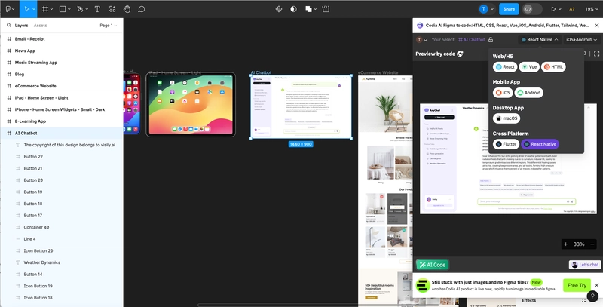
Task: Select the Hand tool
Action: point(127,9)
